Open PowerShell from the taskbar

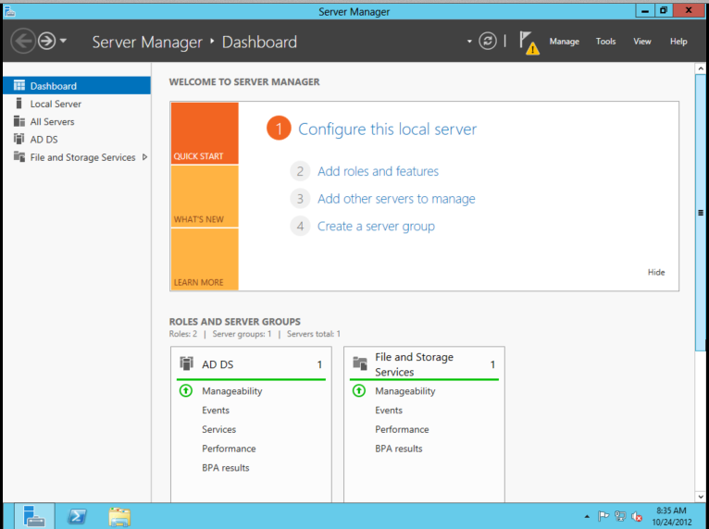click(x=78, y=516)
